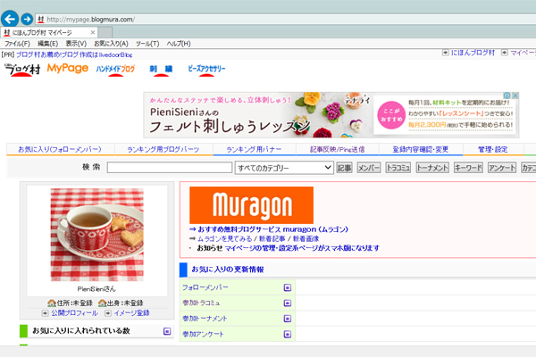Click the メンバー search button
The image size is (536, 357).
[369, 168]
